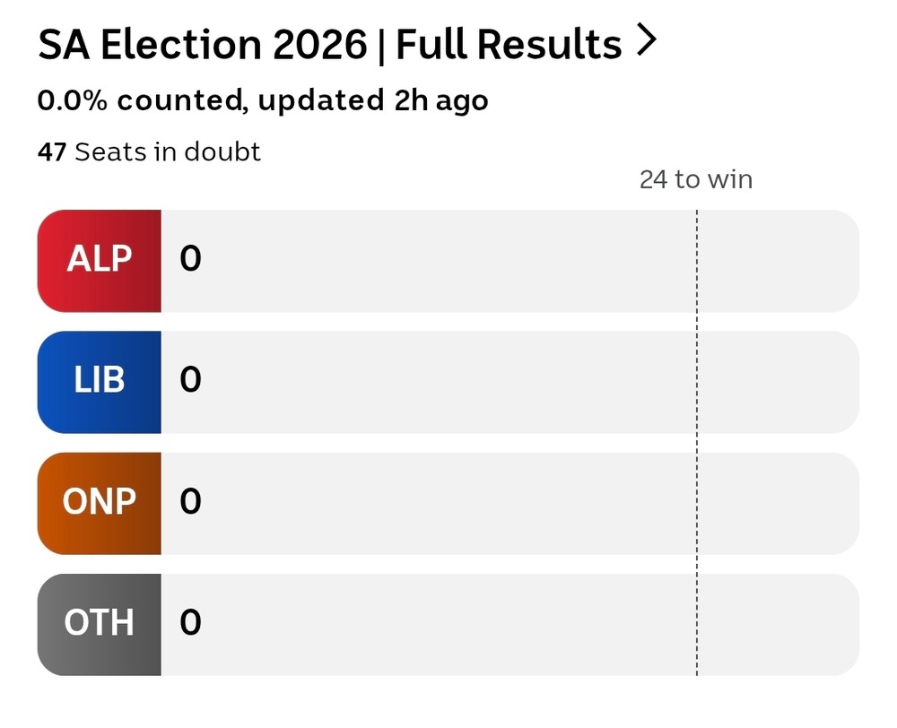Screen dimensions: 897x728
Task: Click the LIB seat count of 0
Action: (190, 381)
